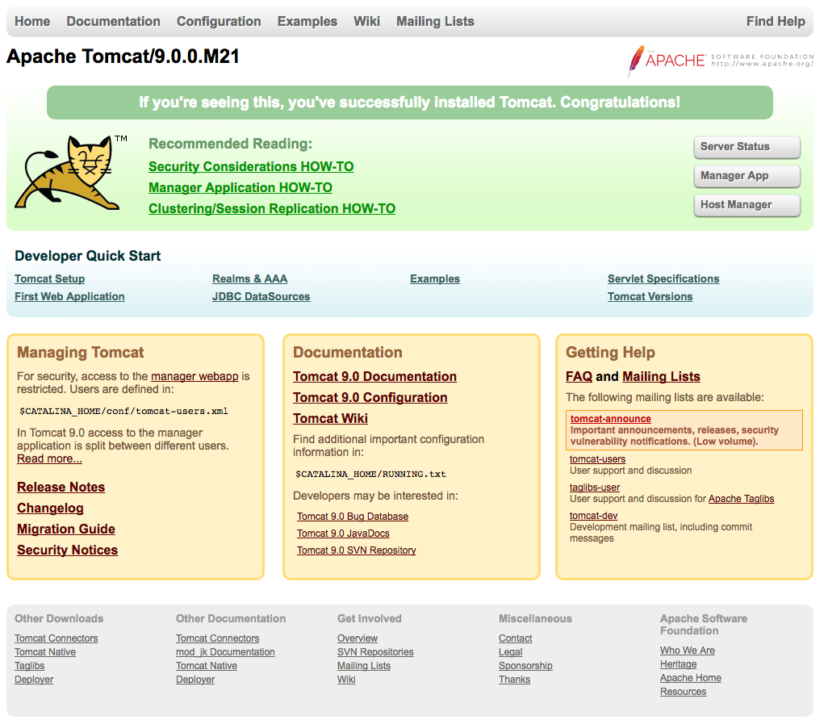Open First Web Application link
Image resolution: width=828 pixels, height=724 pixels.
tap(69, 297)
